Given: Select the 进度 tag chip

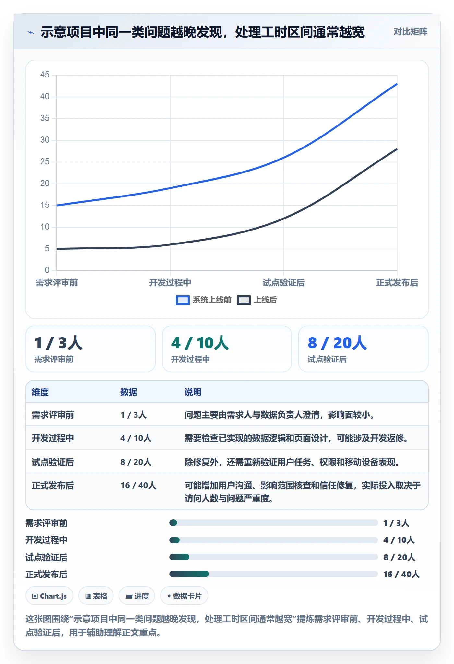Looking at the screenshot, I should (137, 596).
